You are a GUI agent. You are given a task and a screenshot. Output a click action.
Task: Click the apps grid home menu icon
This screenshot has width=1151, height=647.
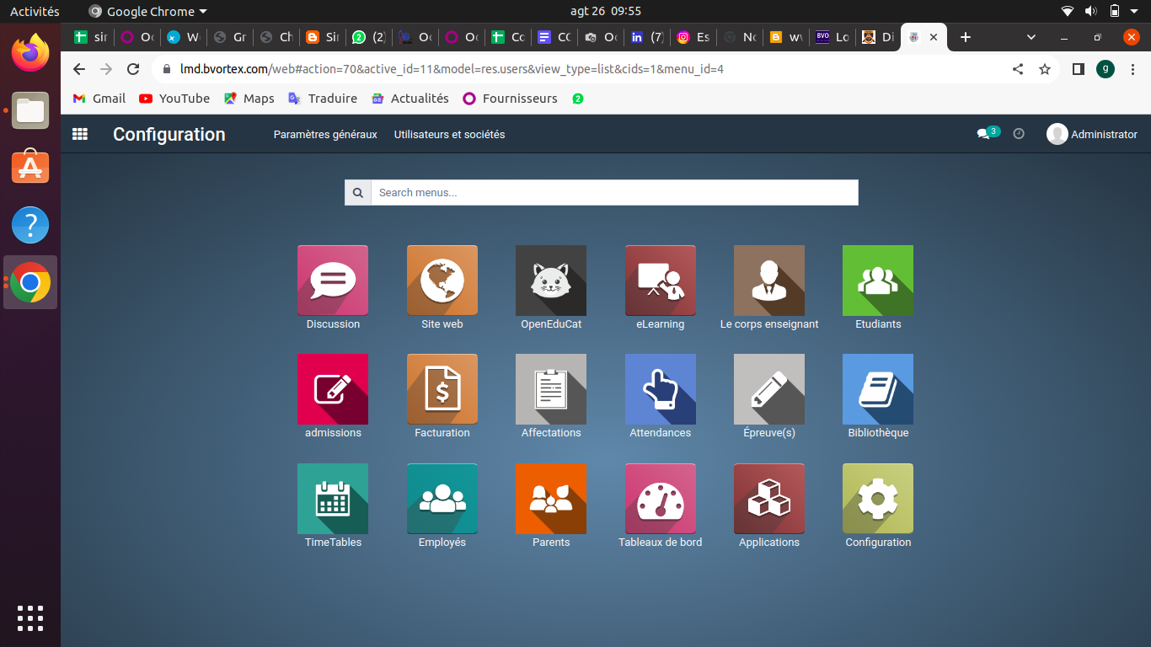click(80, 134)
